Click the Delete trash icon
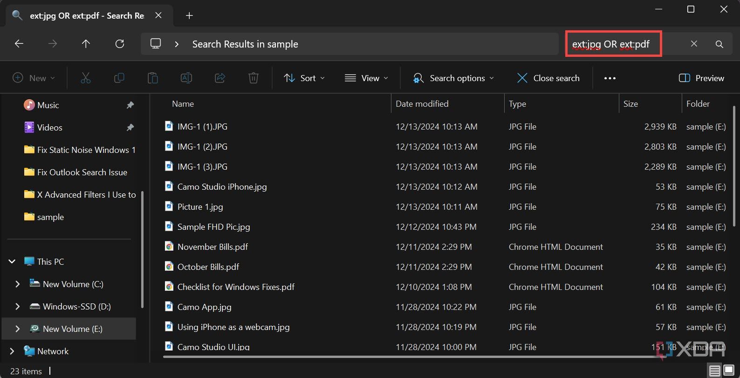Screen dimensions: 740x378 pos(254,78)
